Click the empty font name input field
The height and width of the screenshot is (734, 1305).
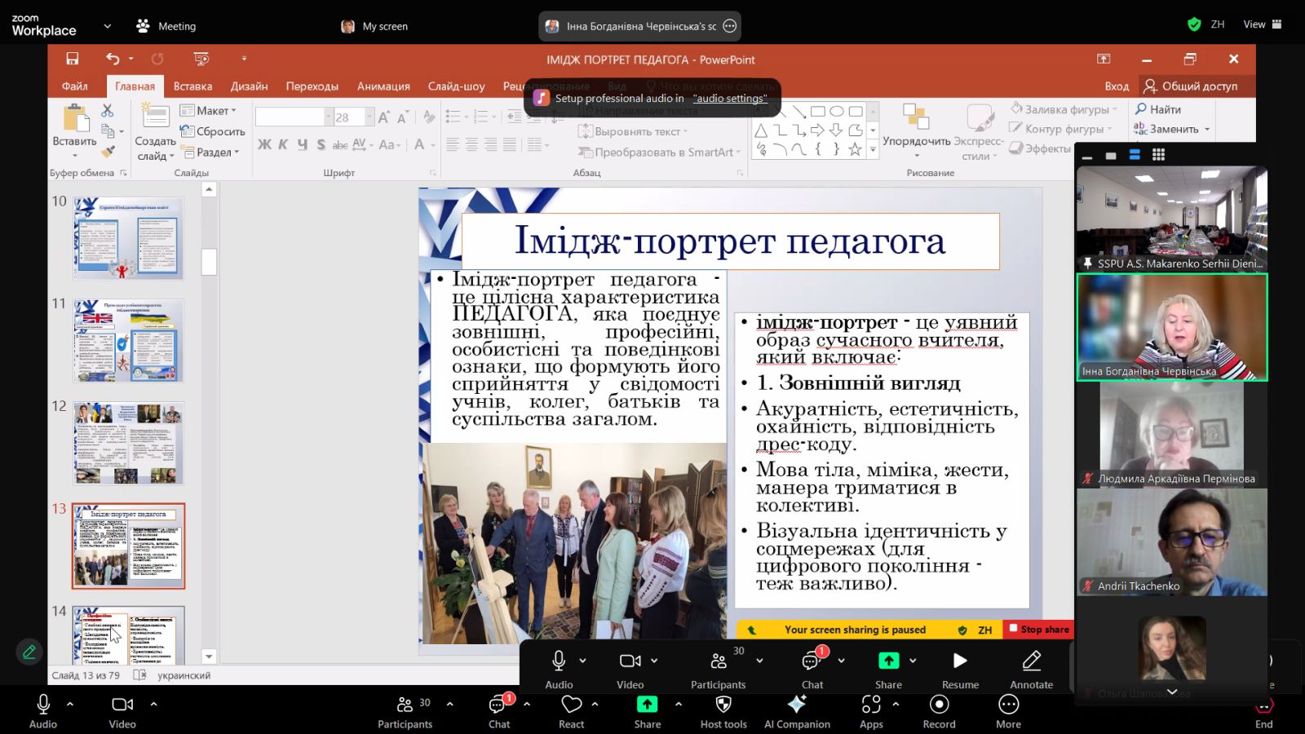[290, 117]
